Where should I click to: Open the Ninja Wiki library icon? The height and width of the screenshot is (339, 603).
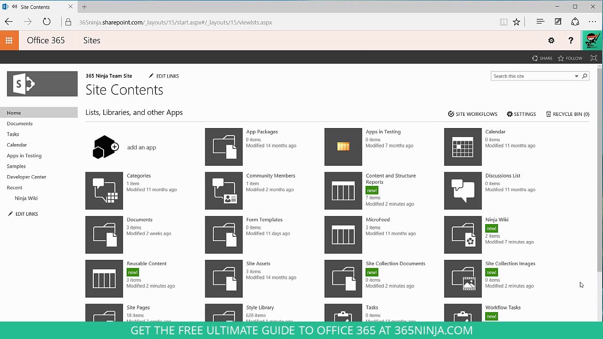click(x=463, y=235)
